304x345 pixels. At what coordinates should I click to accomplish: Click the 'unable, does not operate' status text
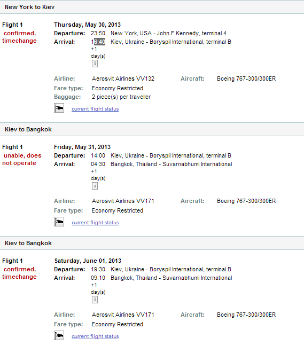pos(22,159)
